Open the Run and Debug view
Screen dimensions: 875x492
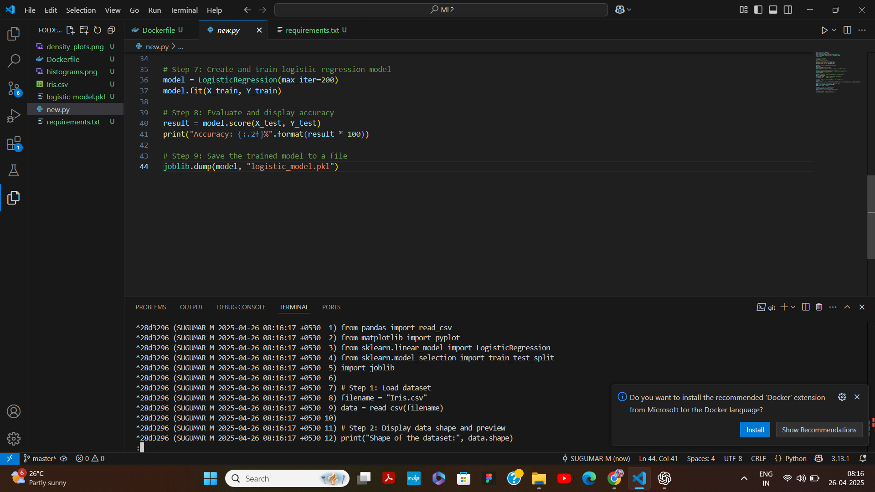14,116
